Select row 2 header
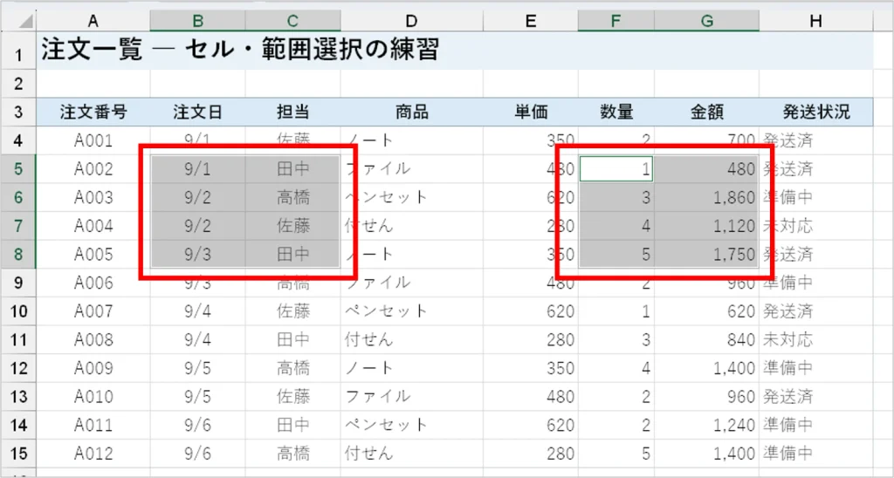894x478 pixels. pos(19,84)
